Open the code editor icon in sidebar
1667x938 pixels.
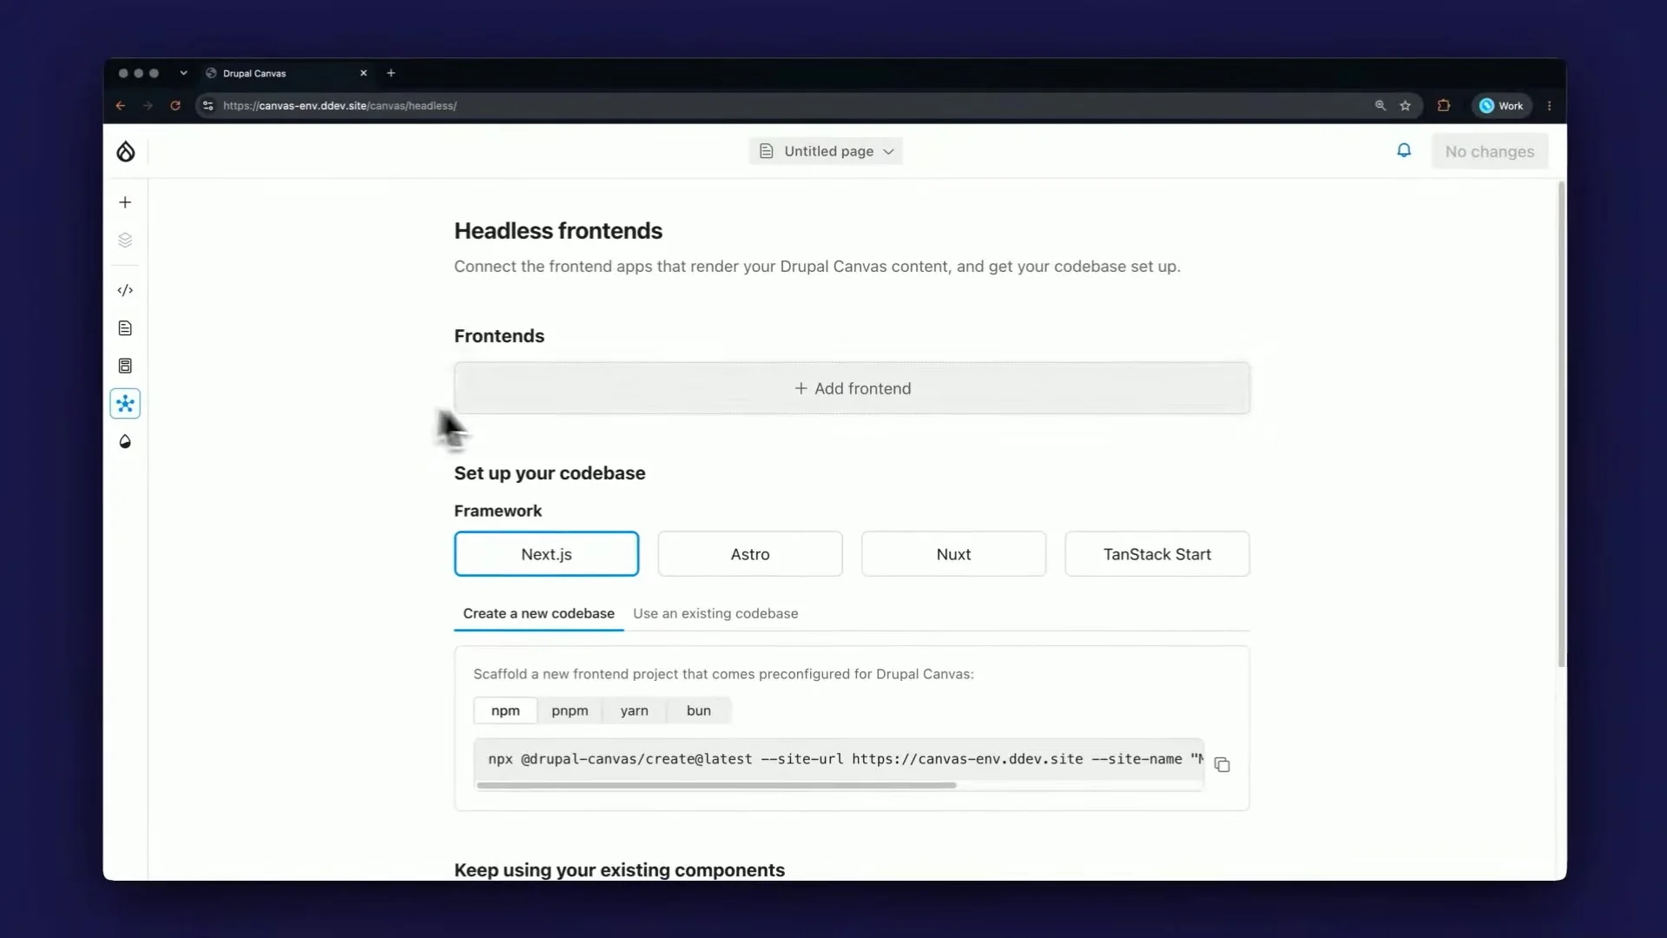125,290
